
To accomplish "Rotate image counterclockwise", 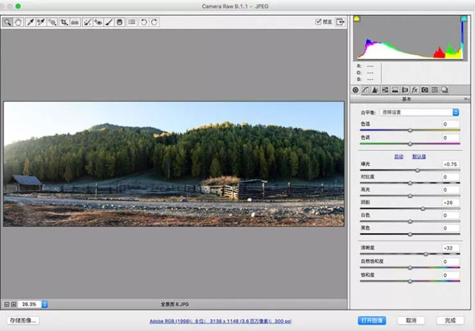I will [x=144, y=22].
